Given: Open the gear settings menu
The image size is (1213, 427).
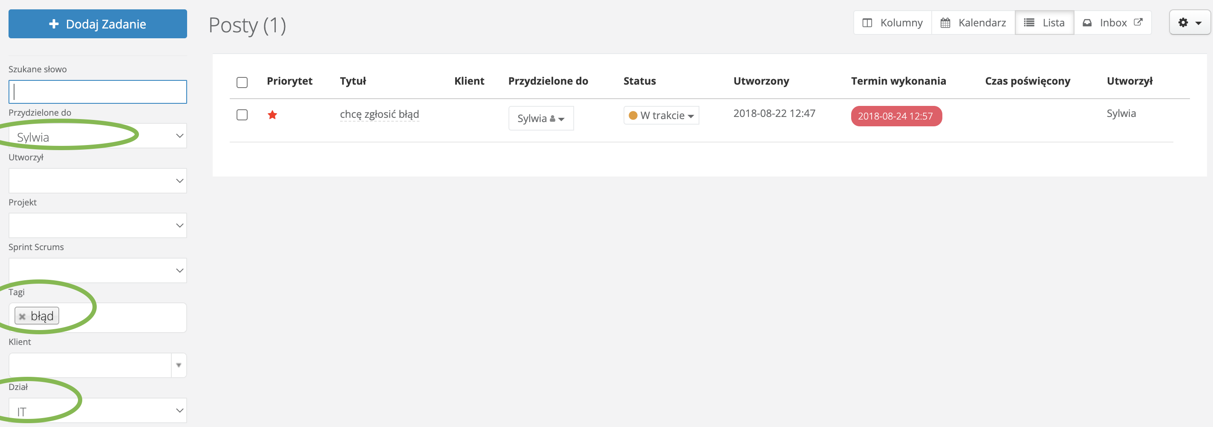Looking at the screenshot, I should [x=1189, y=23].
